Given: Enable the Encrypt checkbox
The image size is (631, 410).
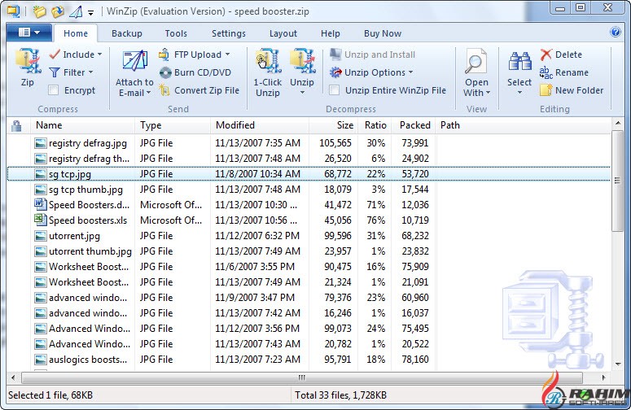Looking at the screenshot, I should (x=54, y=90).
